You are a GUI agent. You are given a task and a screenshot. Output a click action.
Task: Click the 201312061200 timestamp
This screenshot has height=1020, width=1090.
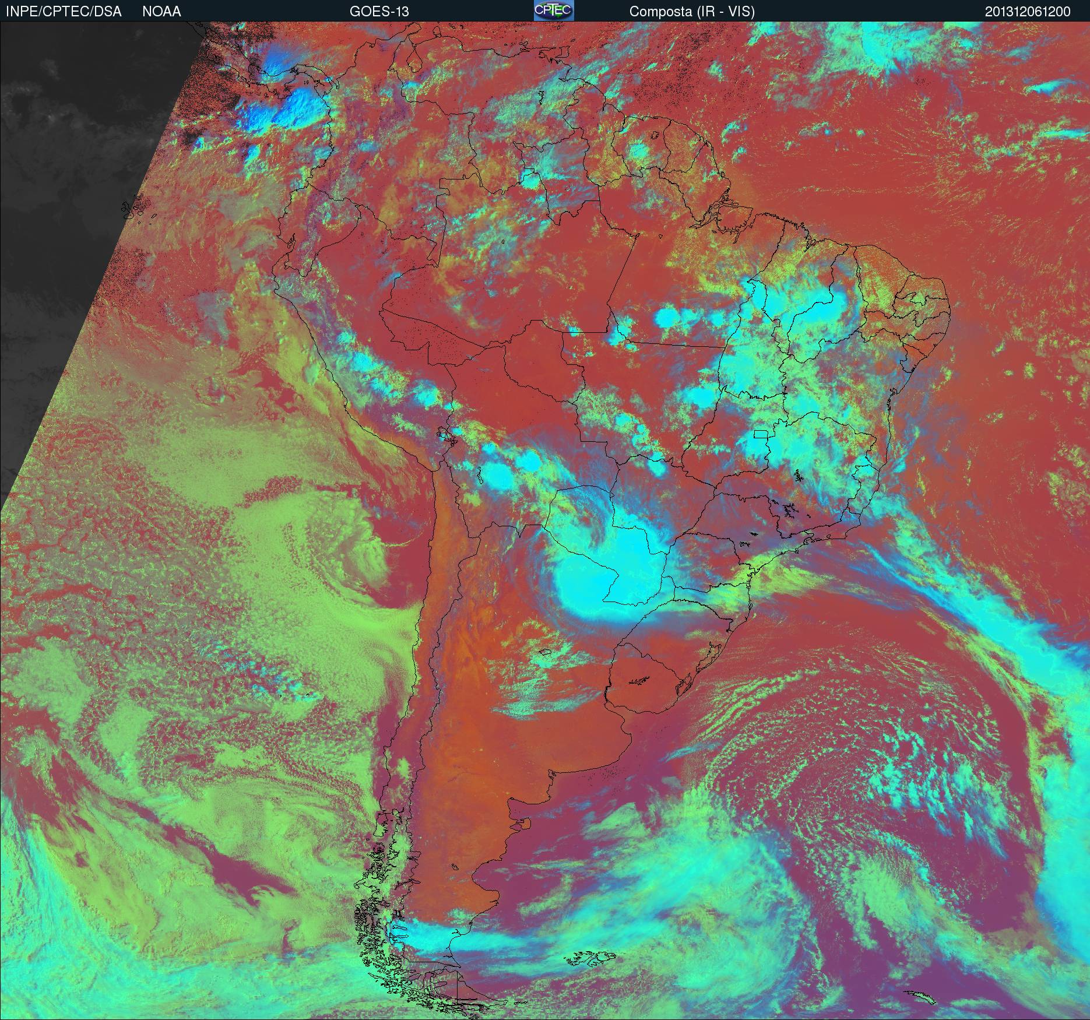coord(1028,12)
